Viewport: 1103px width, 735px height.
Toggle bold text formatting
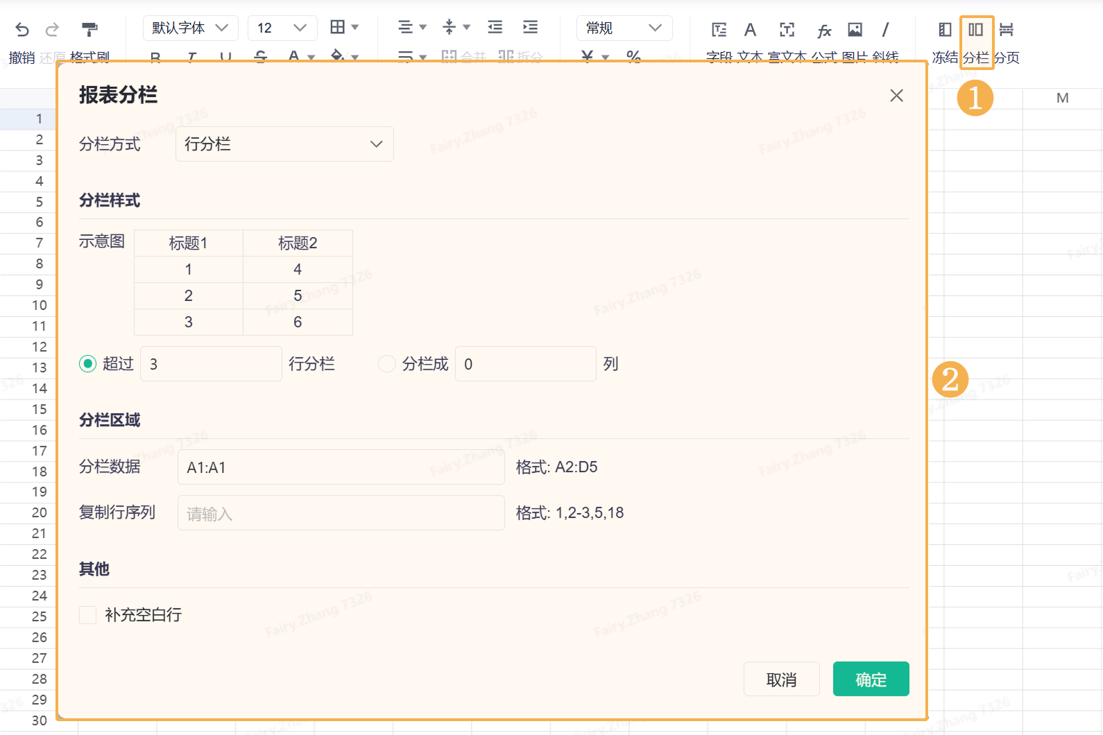point(155,56)
